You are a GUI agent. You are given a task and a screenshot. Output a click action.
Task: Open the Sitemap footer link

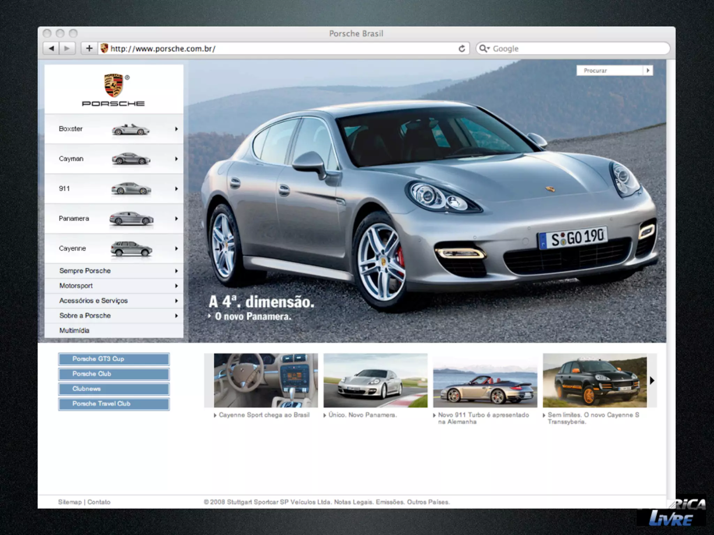pos(69,502)
